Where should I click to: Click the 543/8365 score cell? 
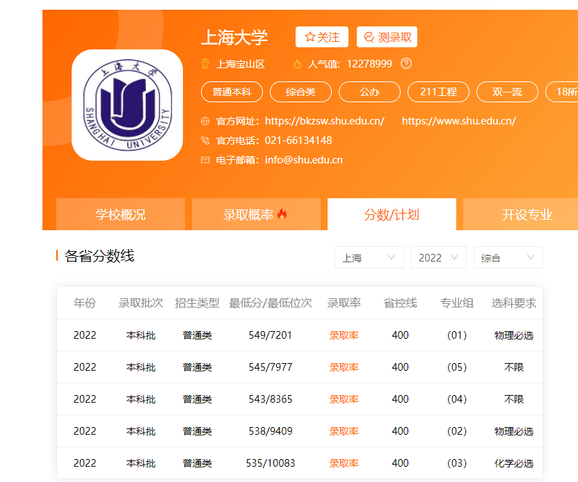pyautogui.click(x=270, y=399)
